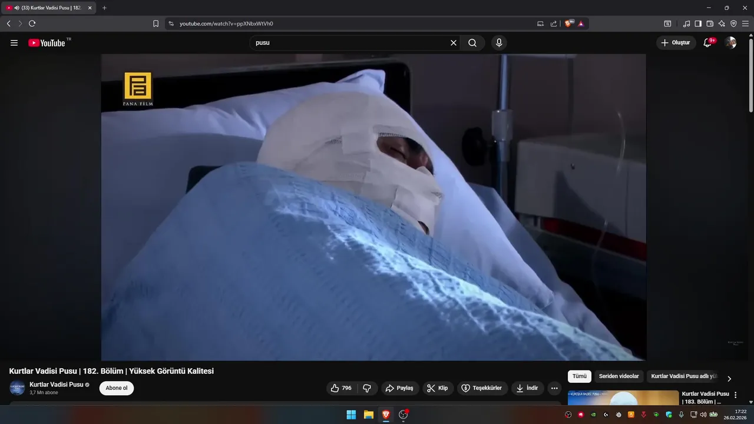
Task: Open File Explorer from the taskbar
Action: pos(368,415)
